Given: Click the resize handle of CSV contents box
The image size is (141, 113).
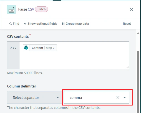Looking at the screenshot, I should click(x=127, y=67).
